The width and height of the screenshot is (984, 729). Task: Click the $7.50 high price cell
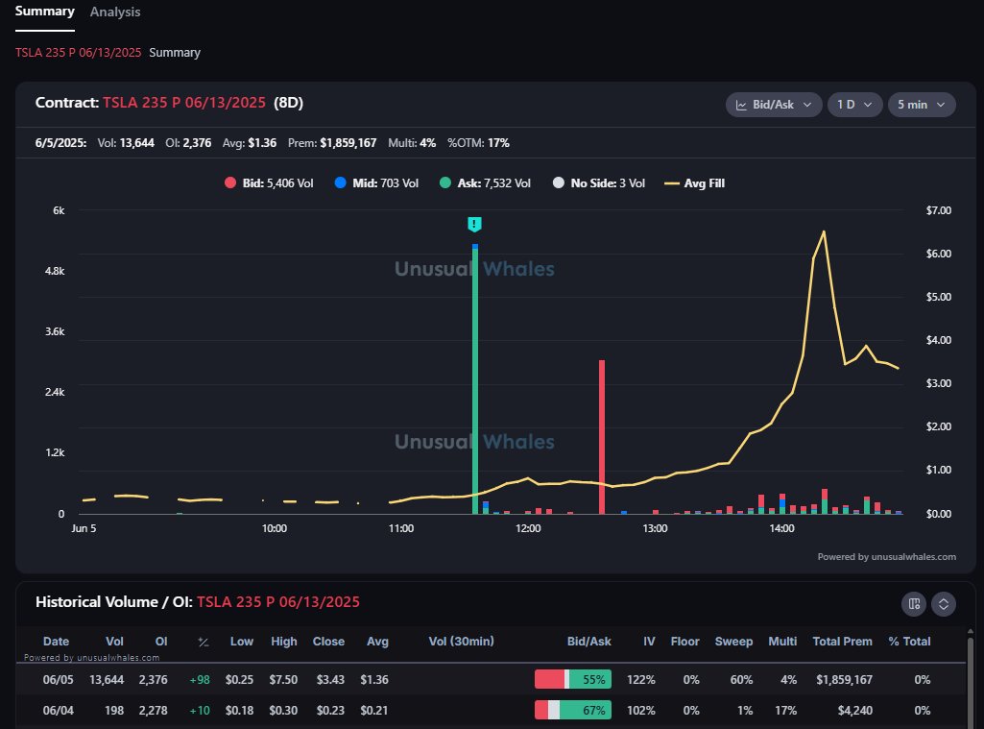click(283, 679)
